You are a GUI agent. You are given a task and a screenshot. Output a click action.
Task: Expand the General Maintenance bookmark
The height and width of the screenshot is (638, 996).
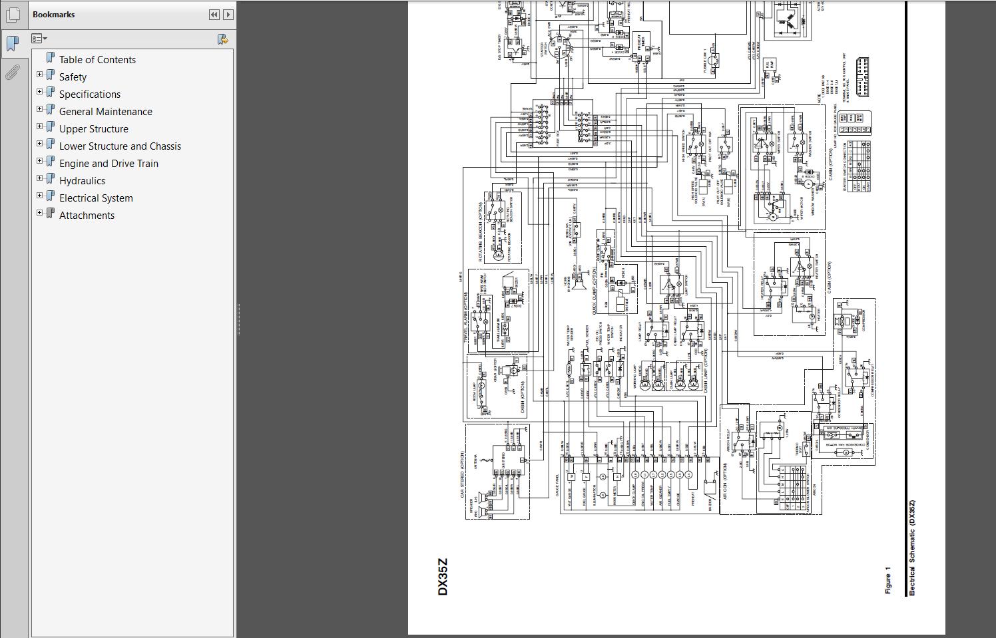coord(40,109)
